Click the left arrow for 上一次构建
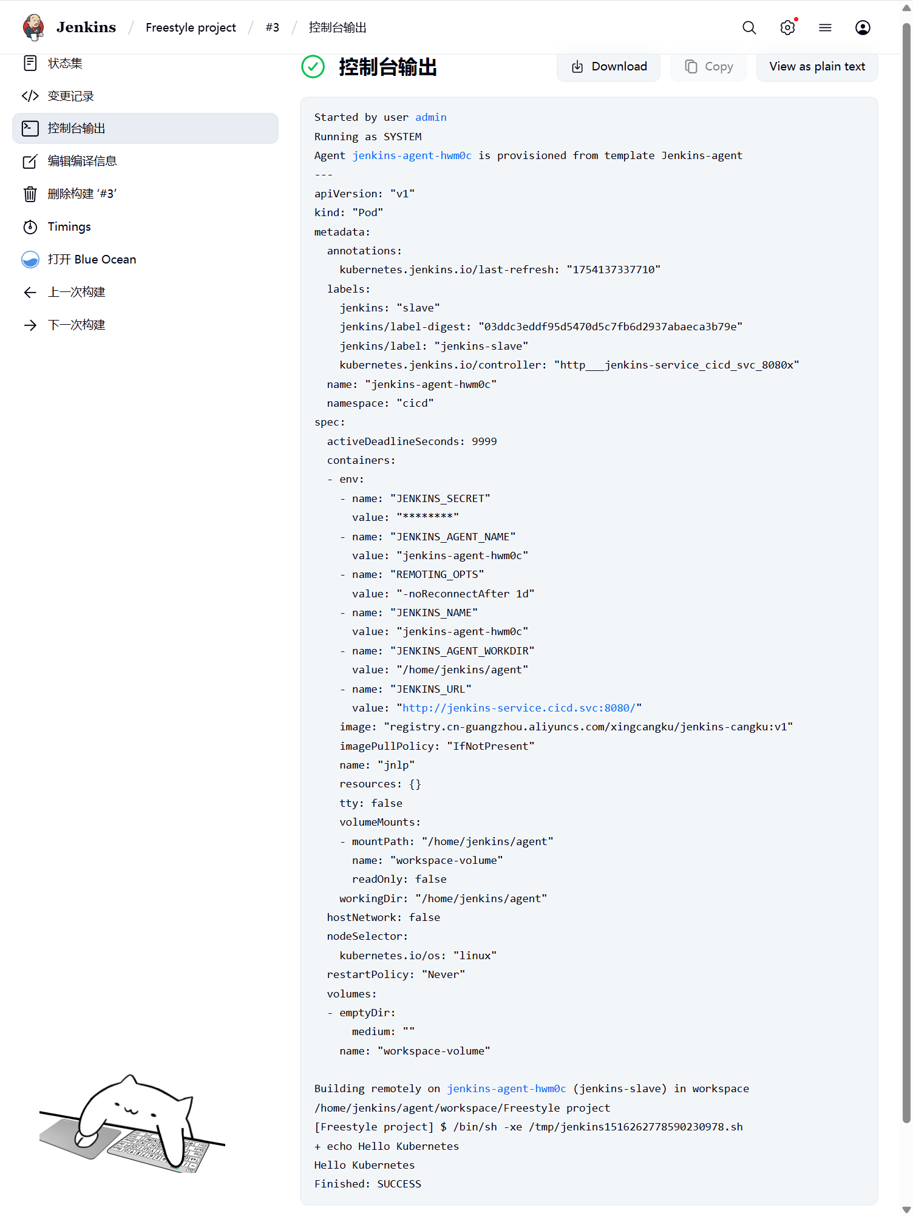913x1216 pixels. (x=30, y=292)
